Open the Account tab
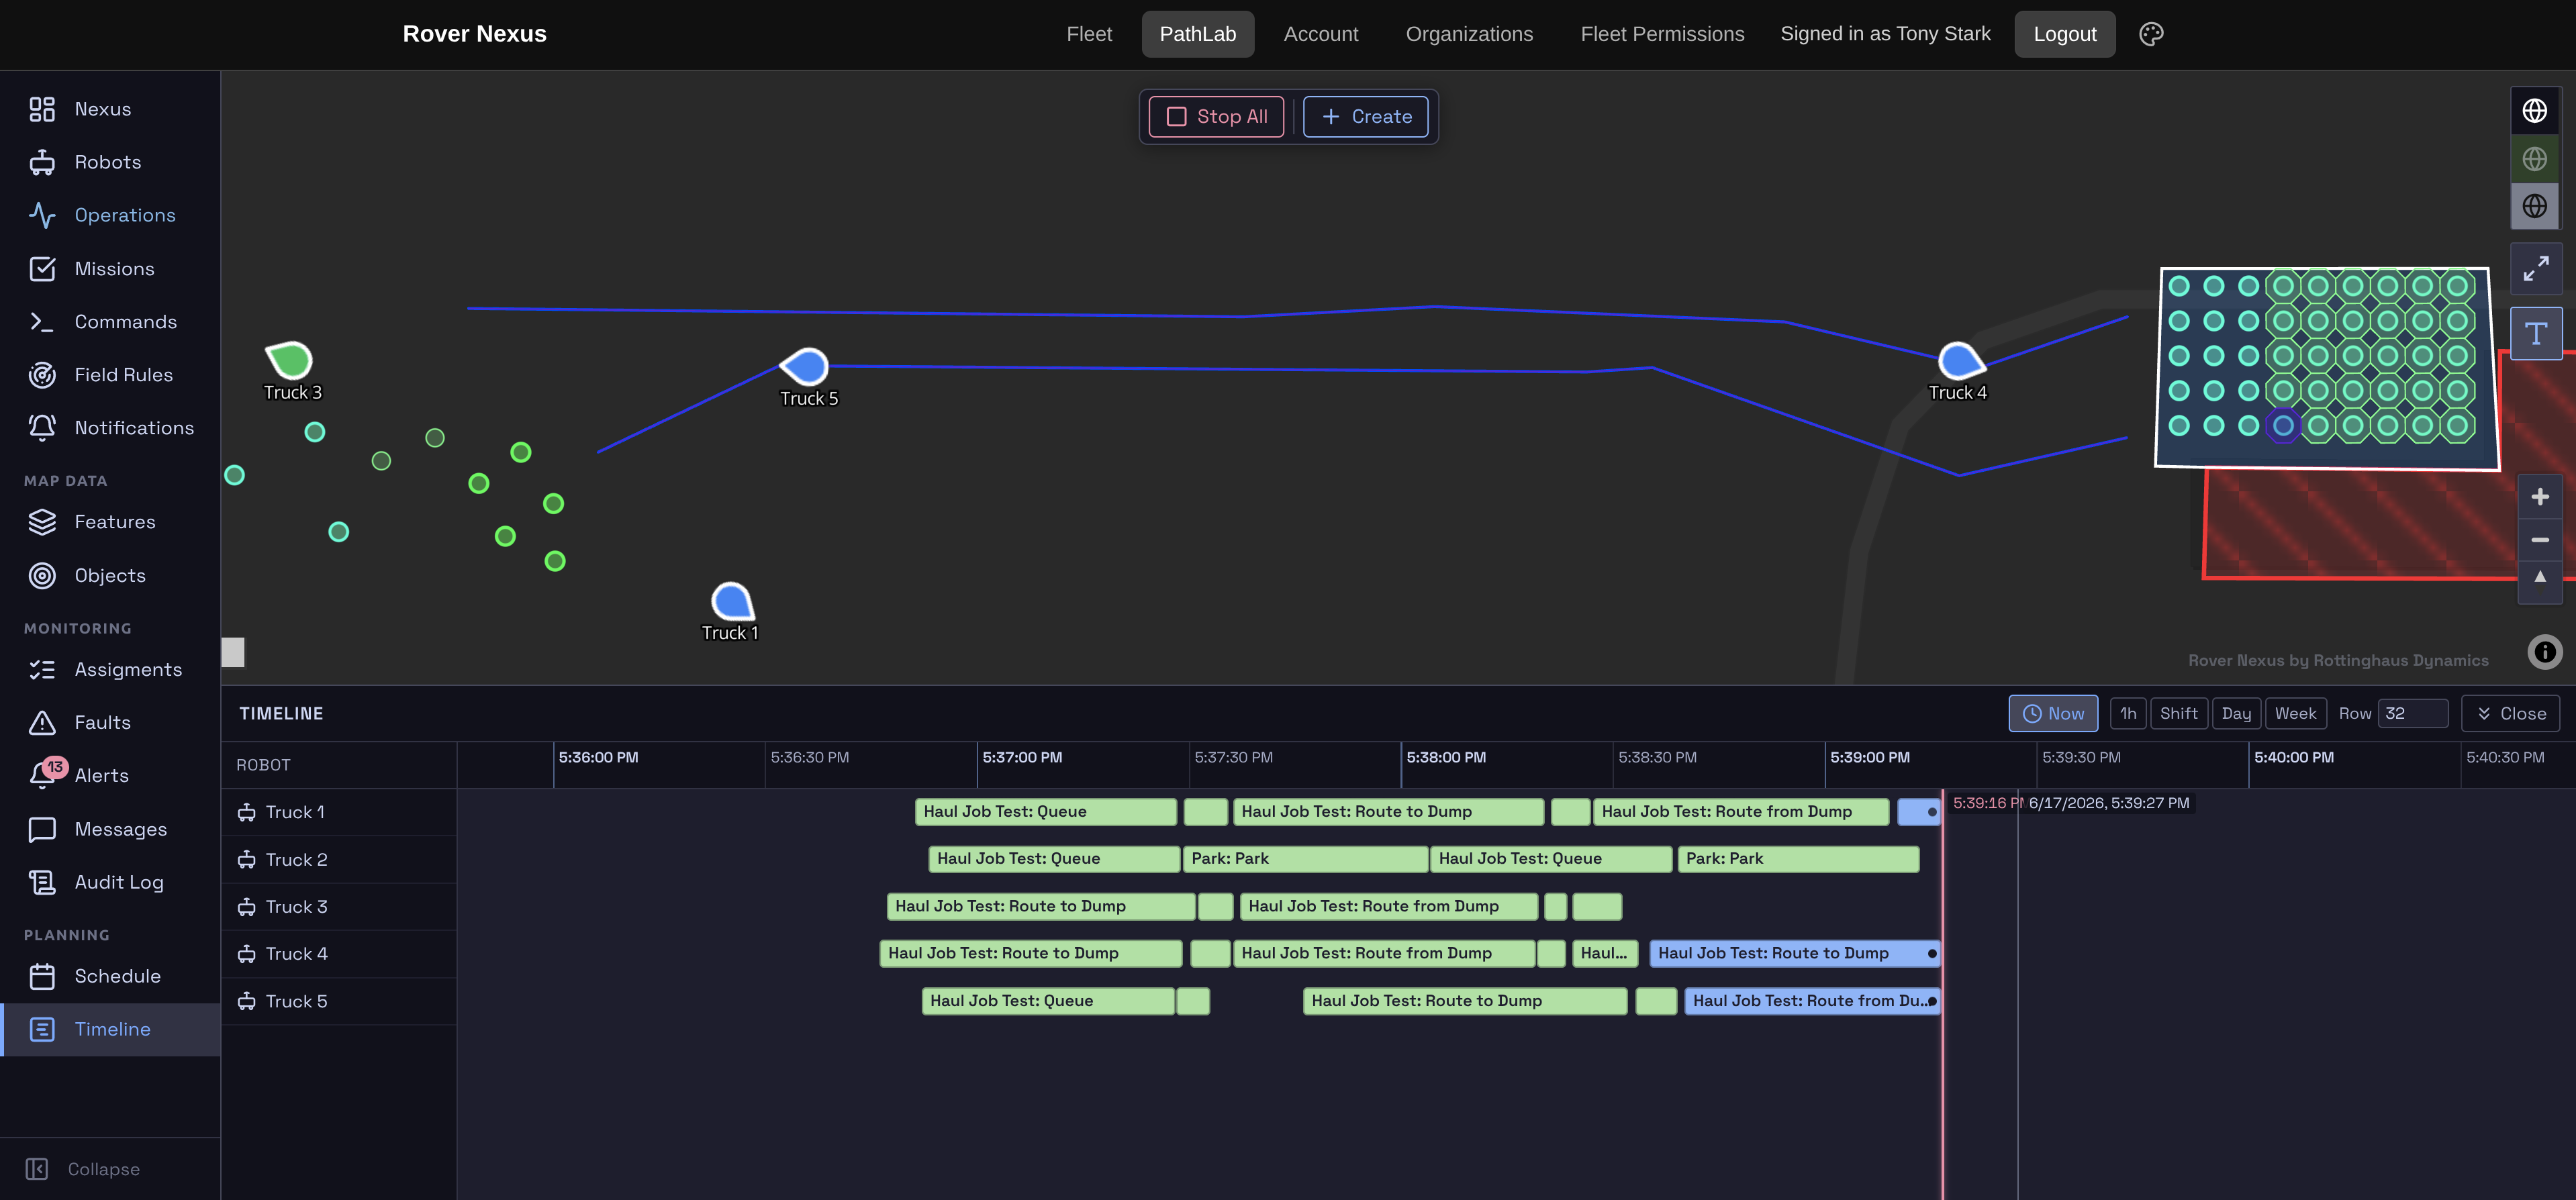Image resolution: width=2576 pixels, height=1200 pixels. click(x=1320, y=34)
